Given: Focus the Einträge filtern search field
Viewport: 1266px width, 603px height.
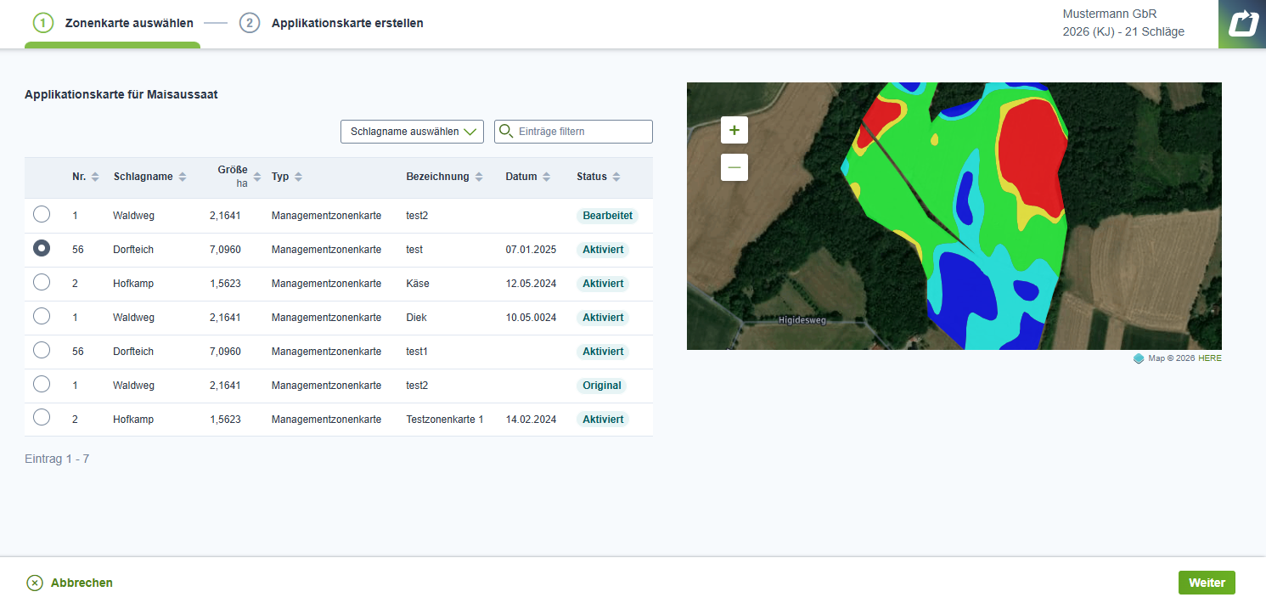Looking at the screenshot, I should click(574, 132).
